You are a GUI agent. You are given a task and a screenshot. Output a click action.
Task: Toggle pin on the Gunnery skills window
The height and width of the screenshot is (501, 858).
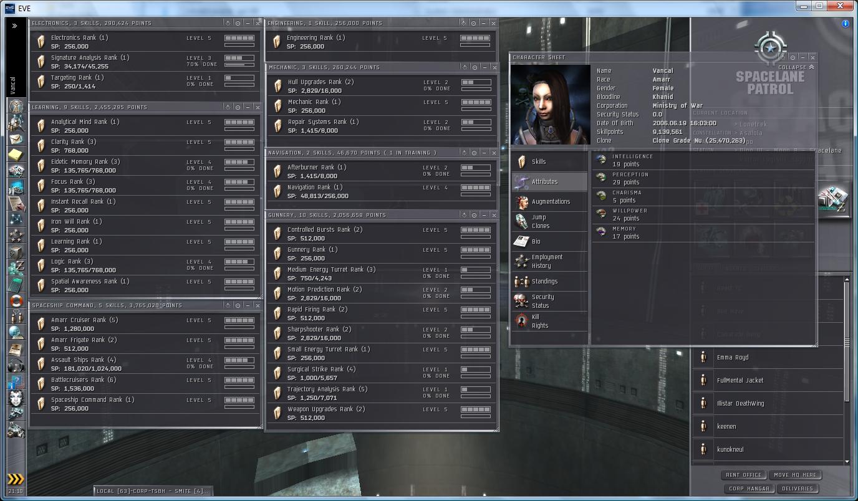pyautogui.click(x=473, y=215)
